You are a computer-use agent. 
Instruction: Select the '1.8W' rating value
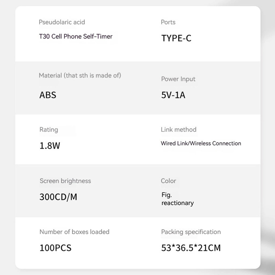[x=50, y=146]
